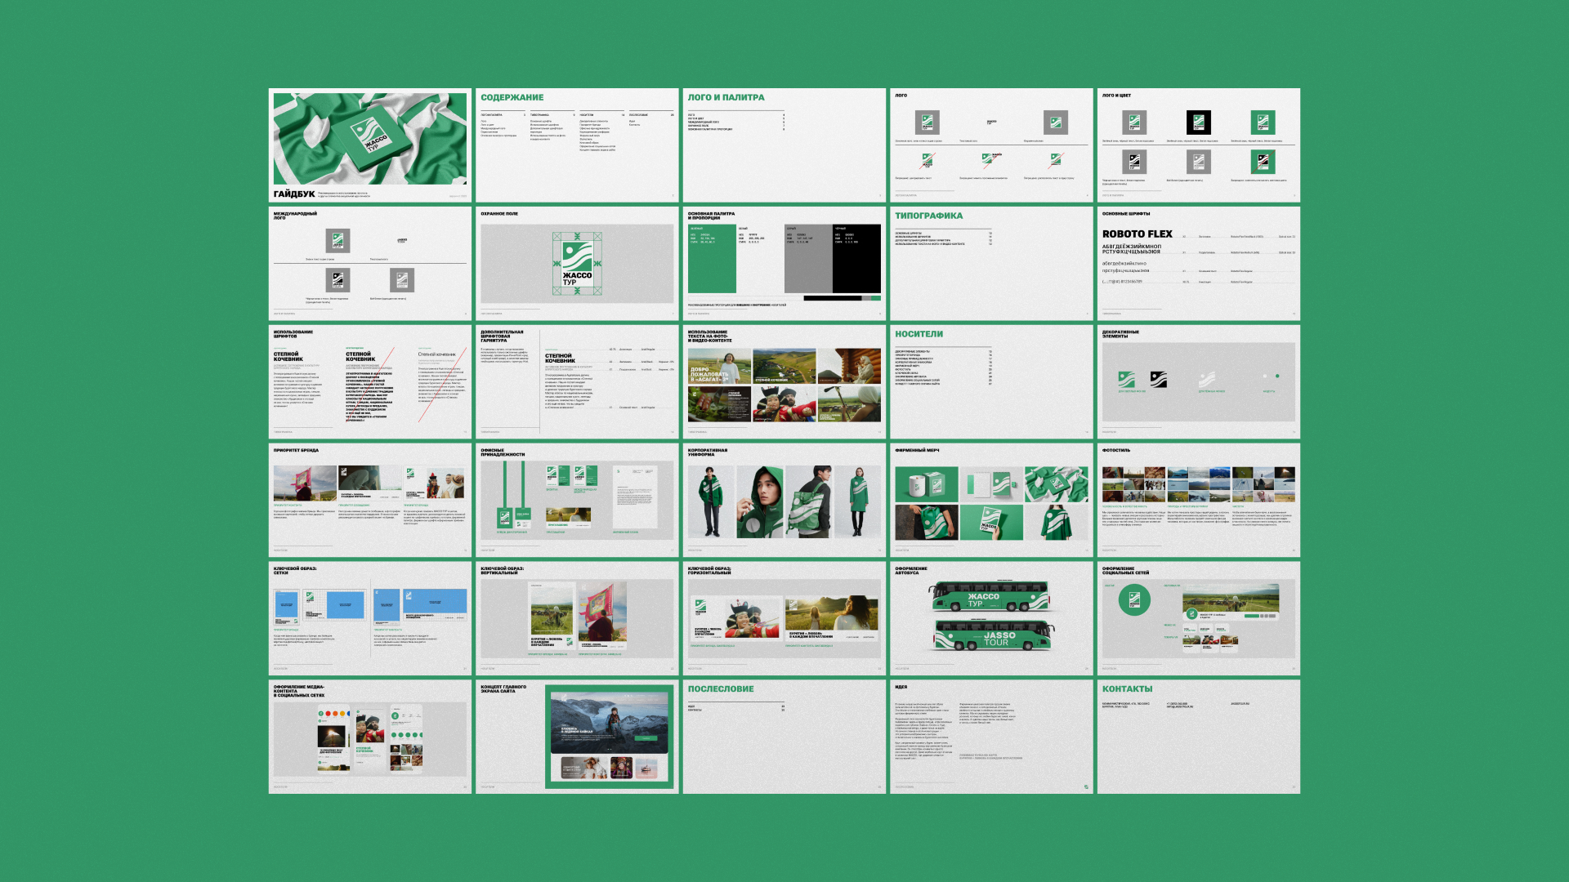Open the Контакты slide thumbnail
The image size is (1569, 882).
tap(1198, 736)
